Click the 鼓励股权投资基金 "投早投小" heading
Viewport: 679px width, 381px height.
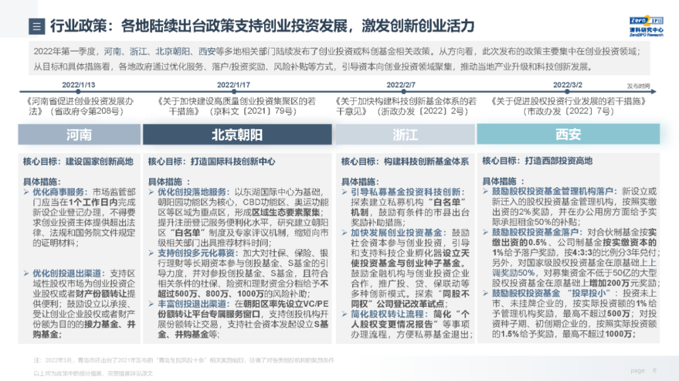[551, 293]
